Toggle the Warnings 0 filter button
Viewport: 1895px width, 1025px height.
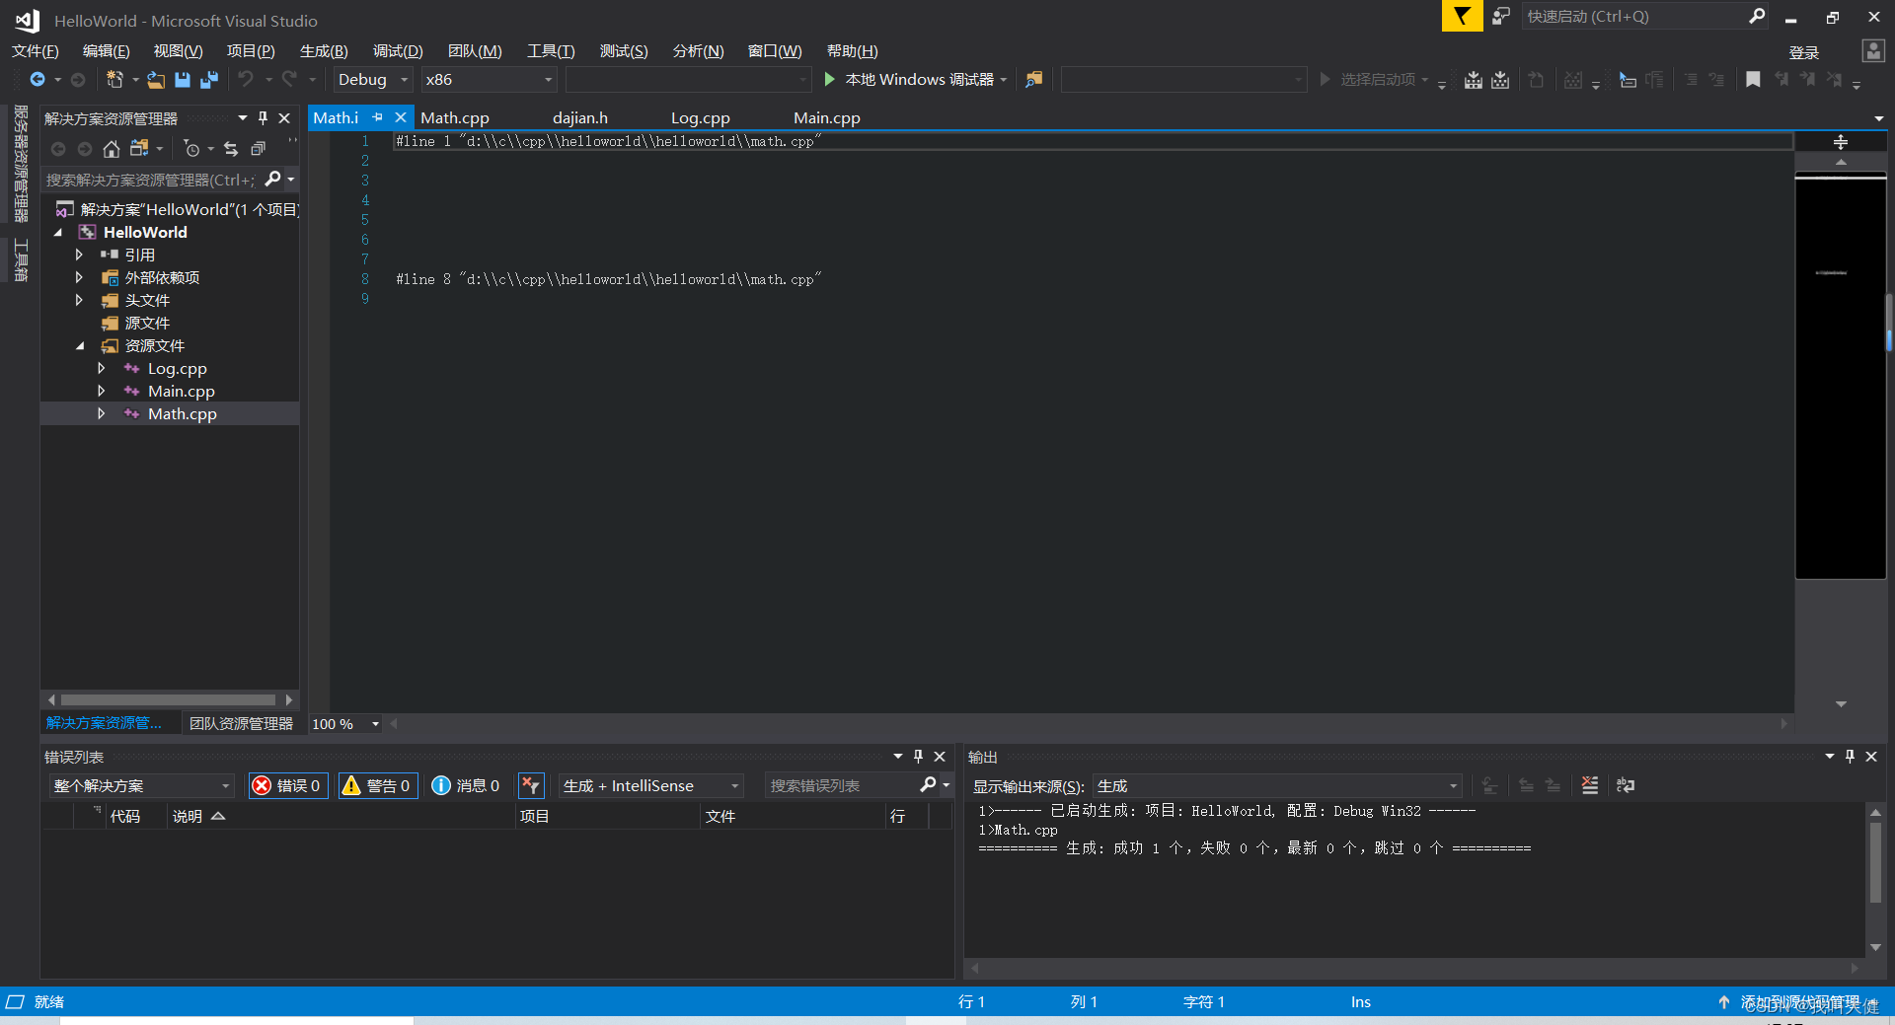(377, 785)
